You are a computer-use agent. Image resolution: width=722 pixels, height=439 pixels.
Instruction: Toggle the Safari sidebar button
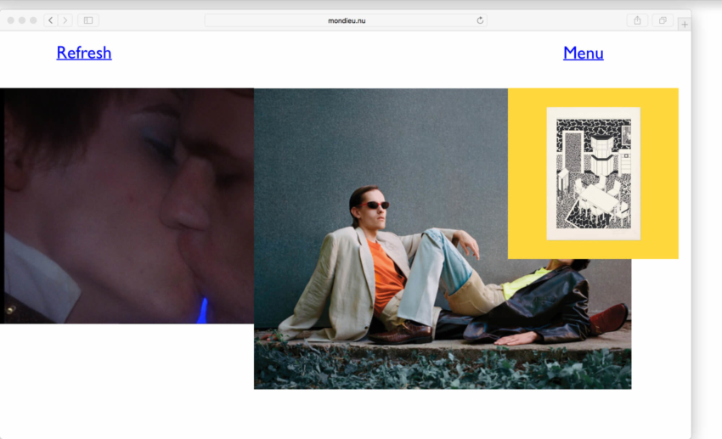88,20
